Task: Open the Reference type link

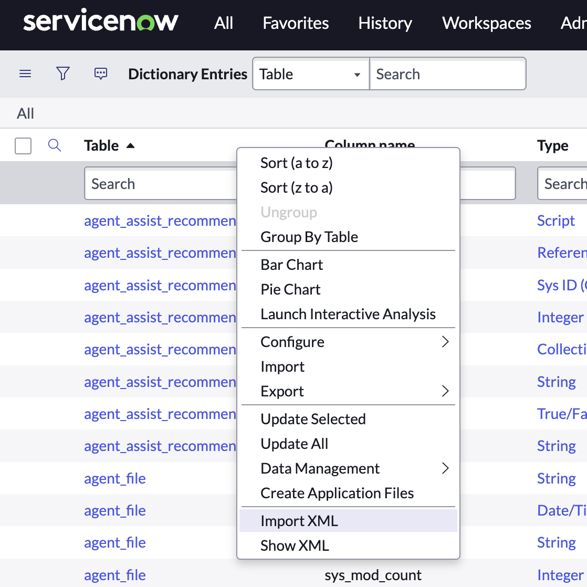Action: [562, 253]
